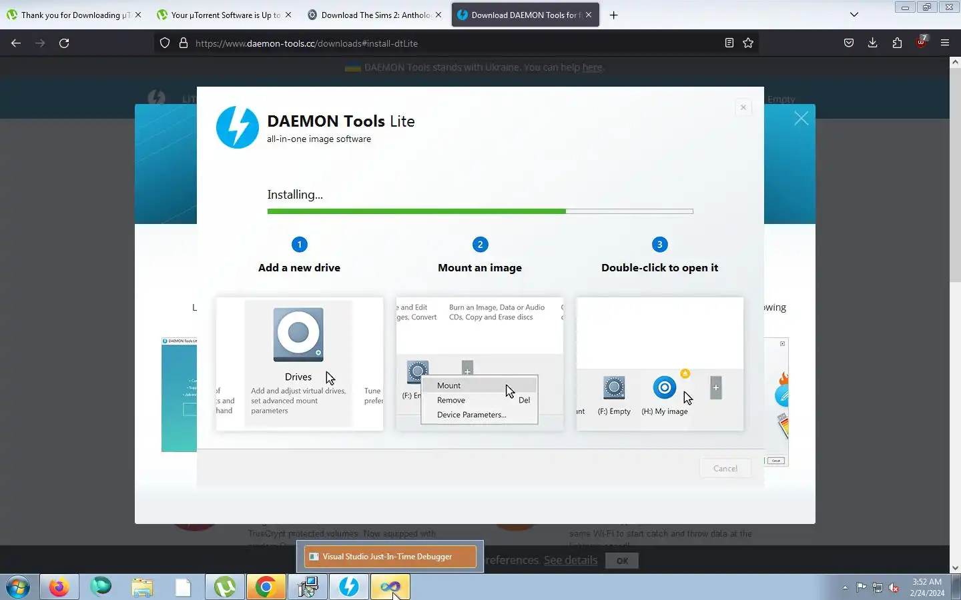961x600 pixels.
Task: Click the Cancel button in installer
Action: (725, 468)
